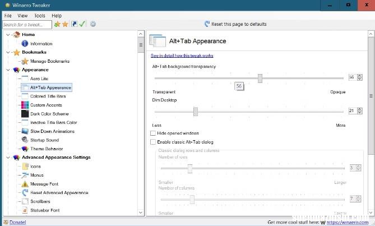The height and width of the screenshot is (226, 375).
Task: Collapse the Bookmarks tree node
Action: (x=8, y=52)
